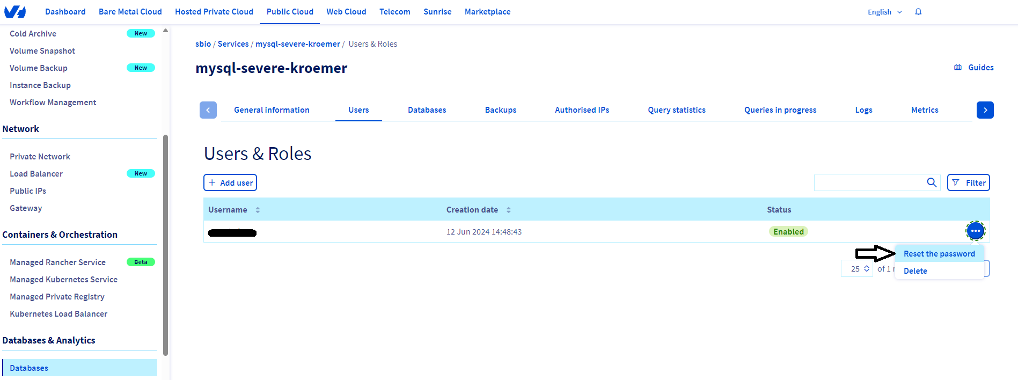
Task: Sort by Creation date column arrows
Action: [508, 210]
